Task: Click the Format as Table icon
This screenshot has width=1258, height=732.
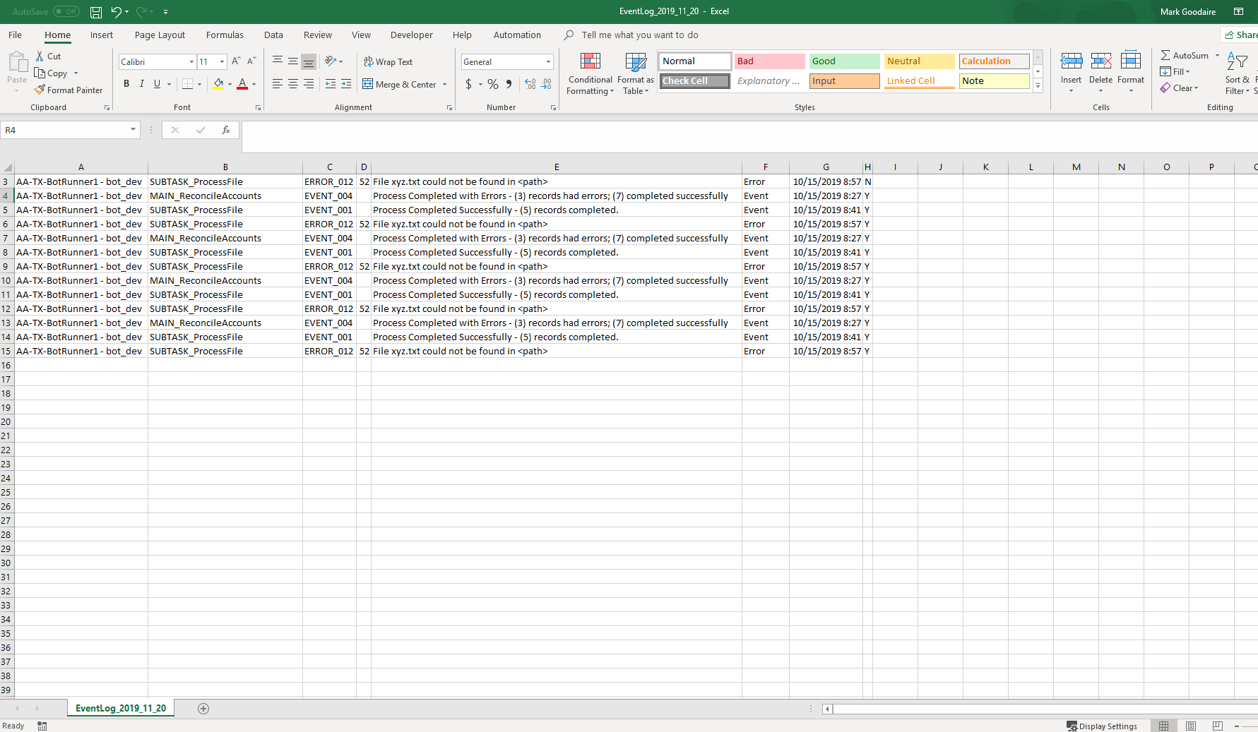Action: point(635,61)
